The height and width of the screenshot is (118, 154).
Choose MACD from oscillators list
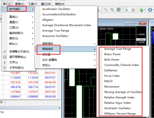[x=108, y=81]
